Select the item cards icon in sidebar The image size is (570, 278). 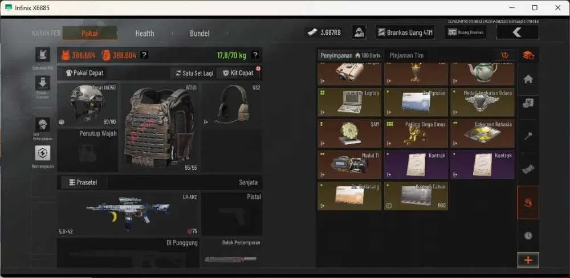coord(528,104)
